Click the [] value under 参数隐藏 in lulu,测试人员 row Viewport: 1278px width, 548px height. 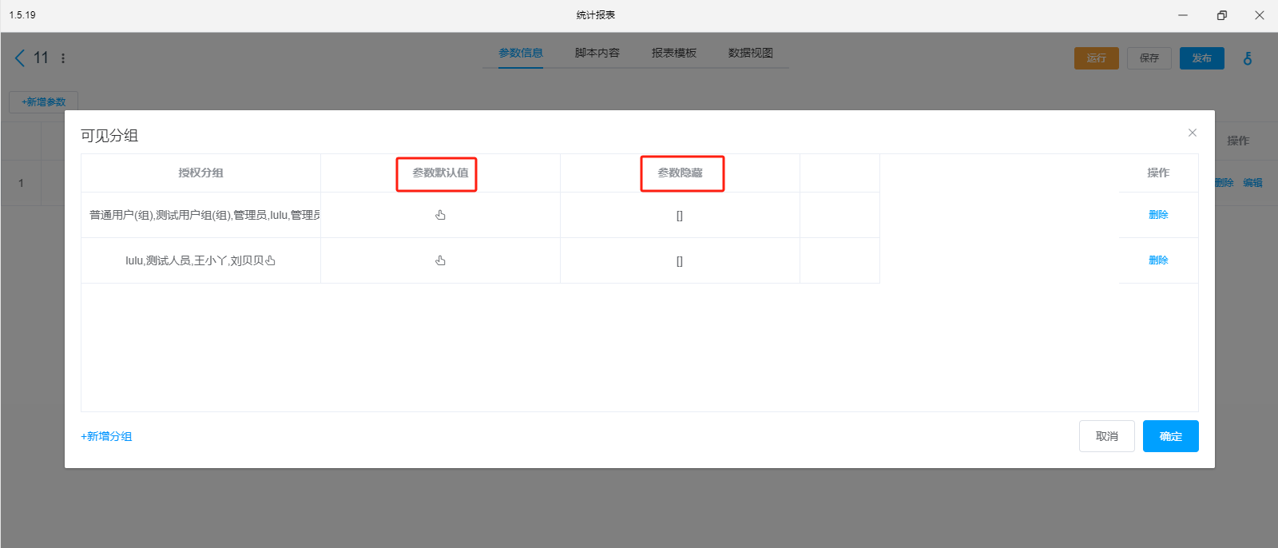click(680, 261)
